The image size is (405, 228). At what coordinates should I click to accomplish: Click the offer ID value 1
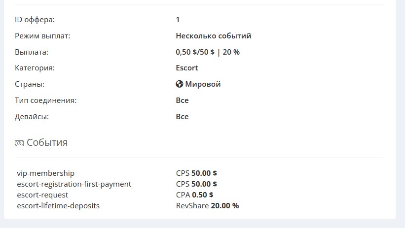tap(178, 20)
